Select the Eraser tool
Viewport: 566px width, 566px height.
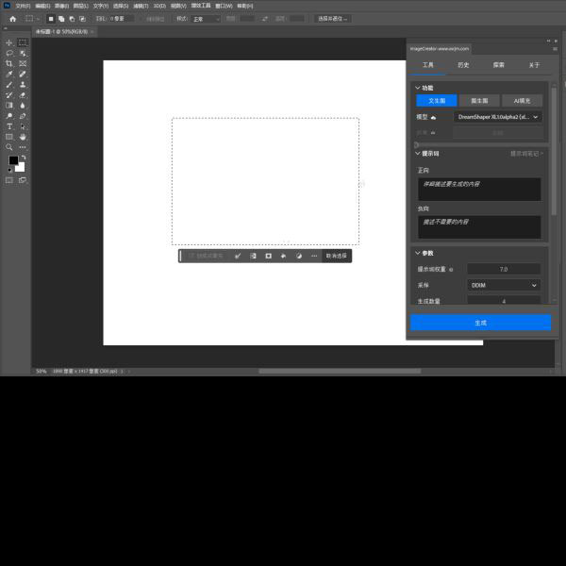tap(23, 95)
